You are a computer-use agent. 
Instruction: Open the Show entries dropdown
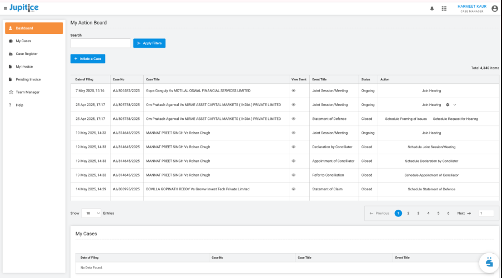tap(92, 213)
